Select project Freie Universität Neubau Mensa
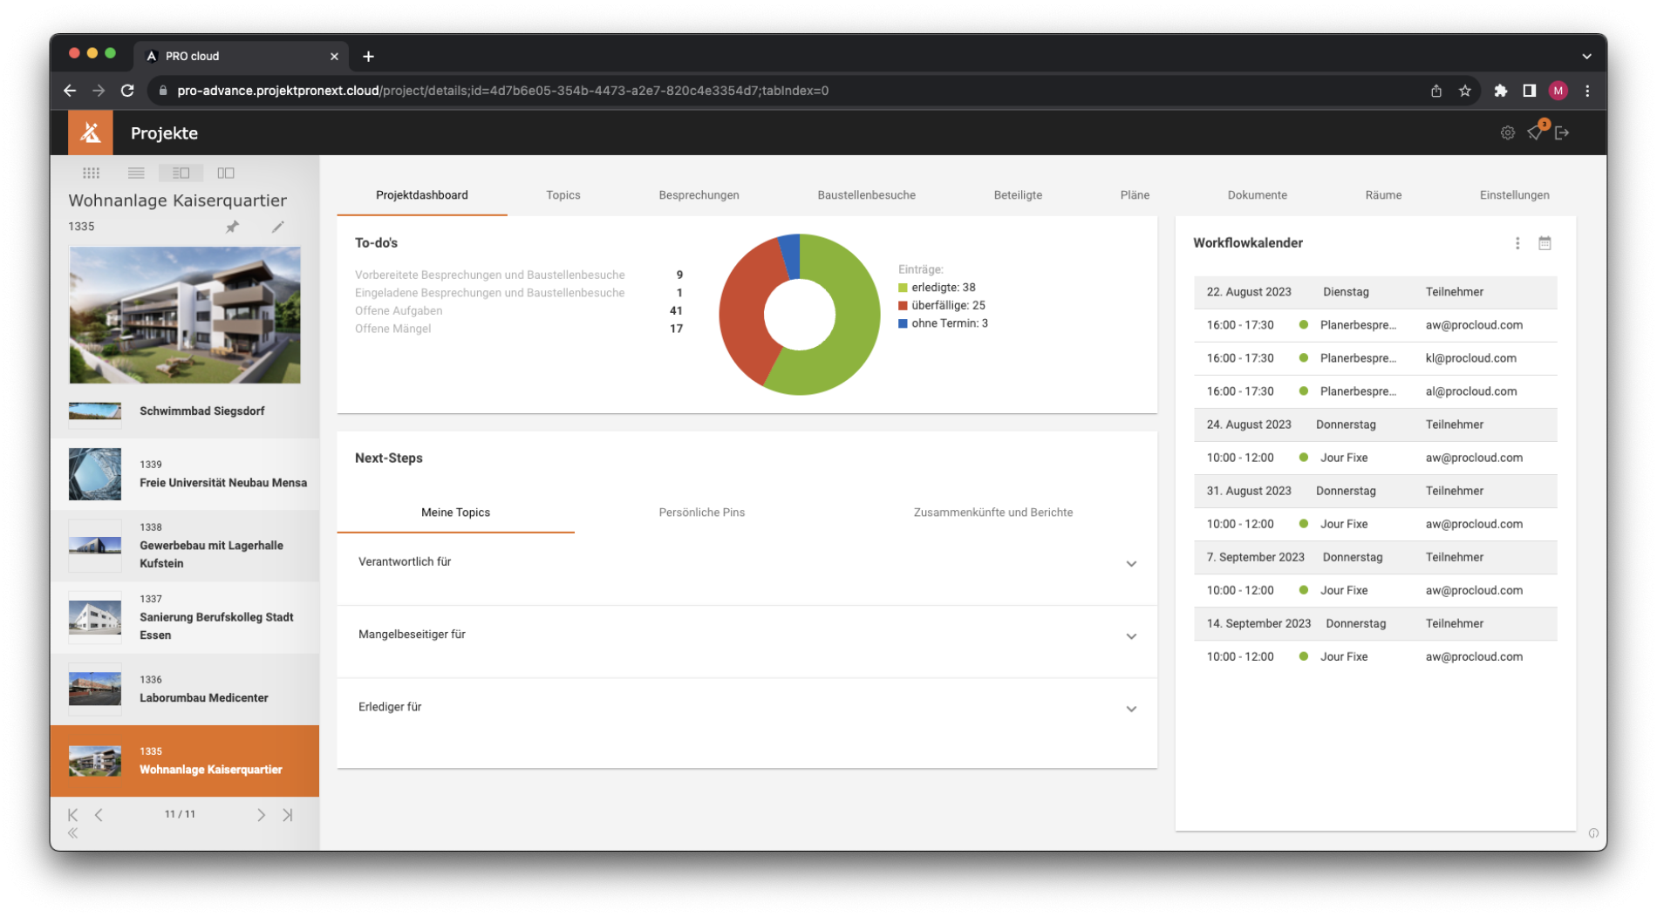The width and height of the screenshot is (1657, 917). (185, 474)
